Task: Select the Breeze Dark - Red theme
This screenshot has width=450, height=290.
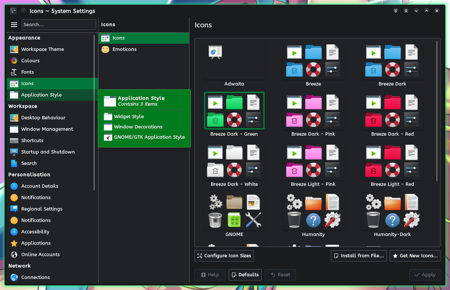Action: pyautogui.click(x=392, y=115)
